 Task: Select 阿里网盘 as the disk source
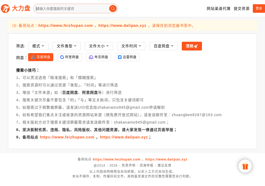pos(69,57)
